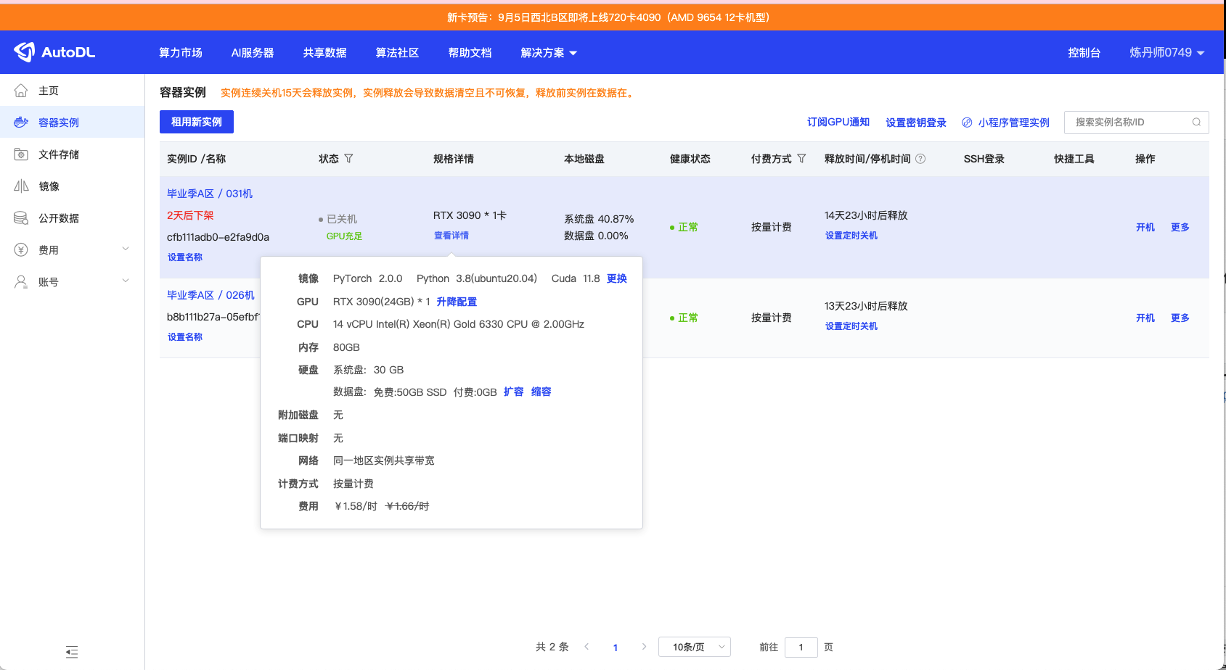
Task: Show help for 释放时间/停机时间 question icon
Action: click(x=920, y=159)
